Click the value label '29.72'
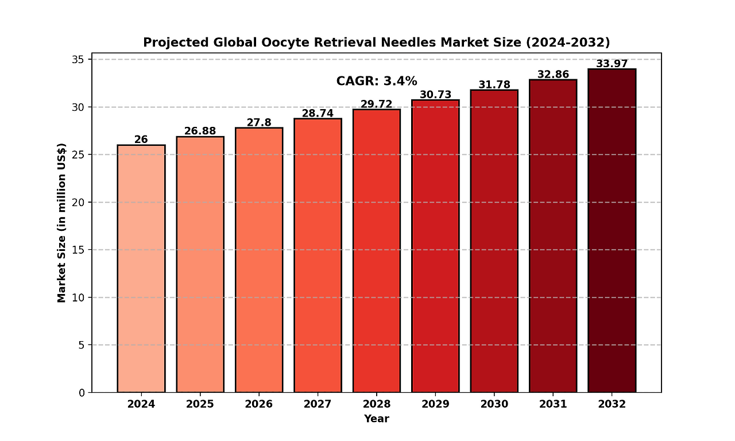This screenshot has width=735, height=441. point(377,104)
